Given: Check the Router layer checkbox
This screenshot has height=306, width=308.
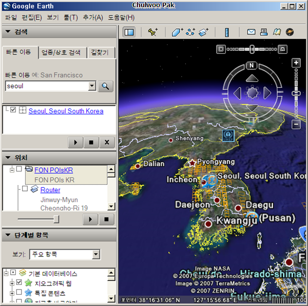Looking at the screenshot, I should pyautogui.click(x=25, y=188).
